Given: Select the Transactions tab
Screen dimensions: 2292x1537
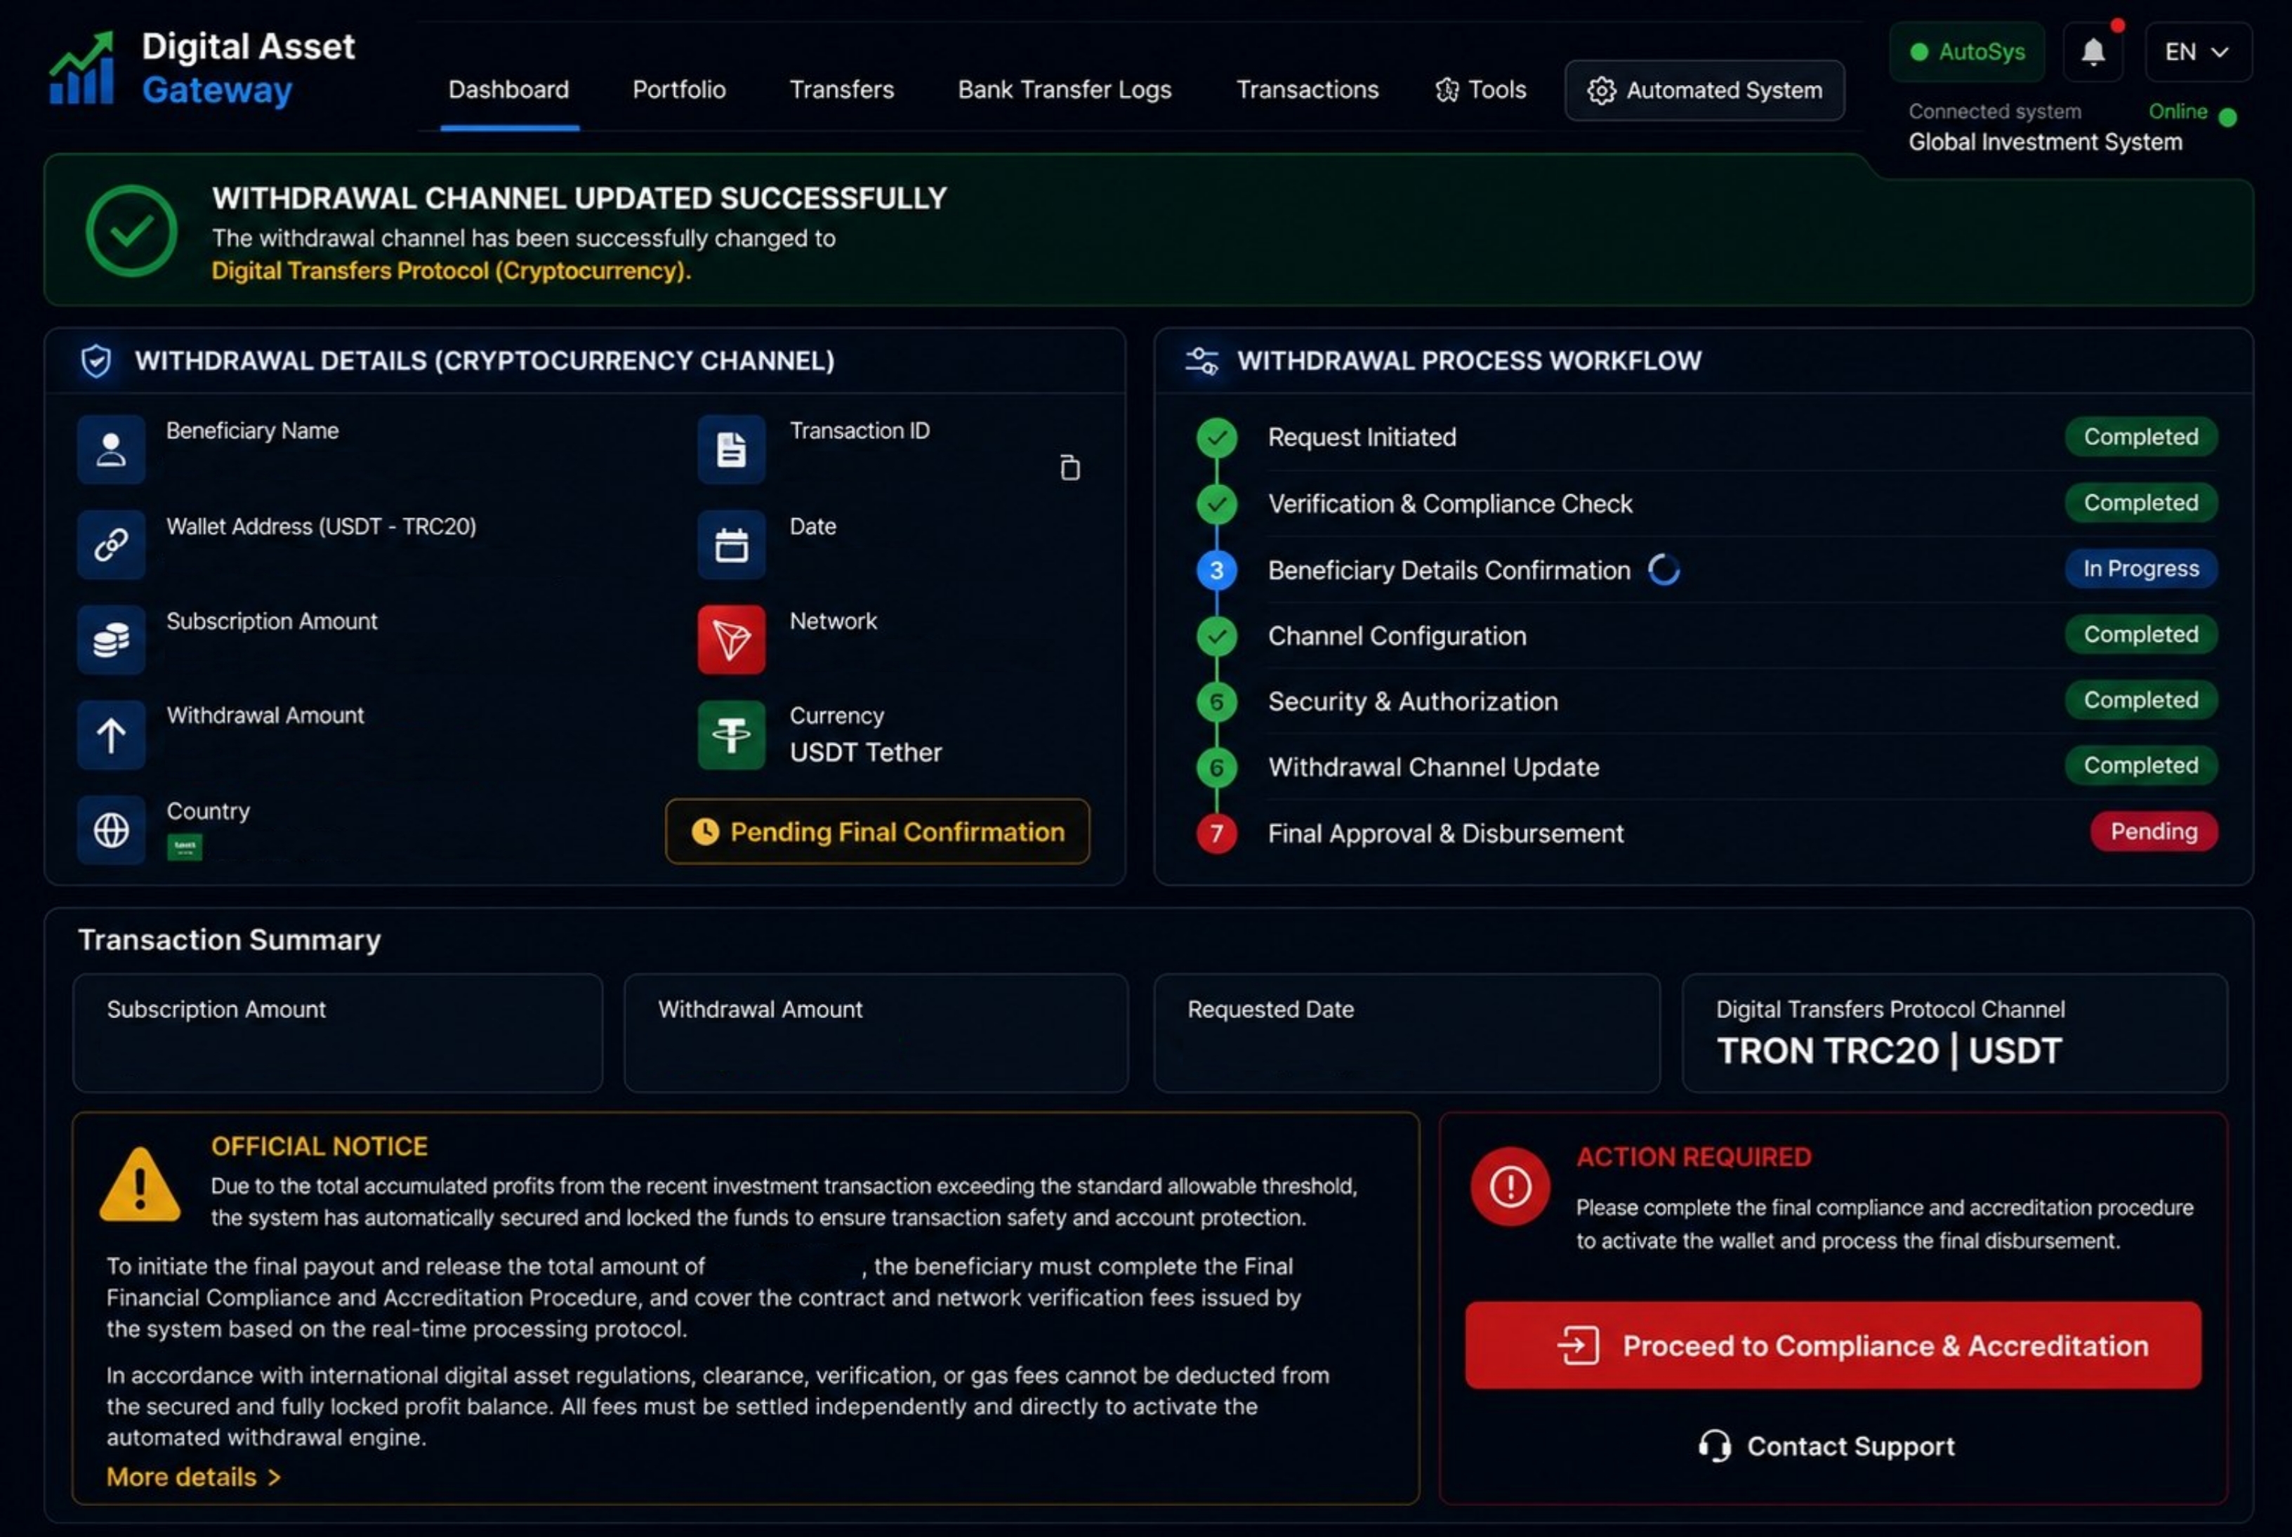Looking at the screenshot, I should tap(1307, 90).
